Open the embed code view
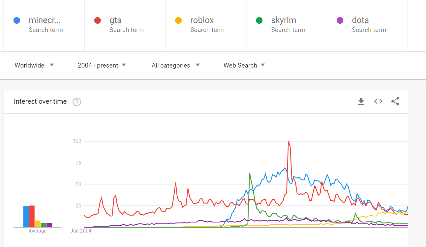The width and height of the screenshot is (426, 247). (x=378, y=101)
